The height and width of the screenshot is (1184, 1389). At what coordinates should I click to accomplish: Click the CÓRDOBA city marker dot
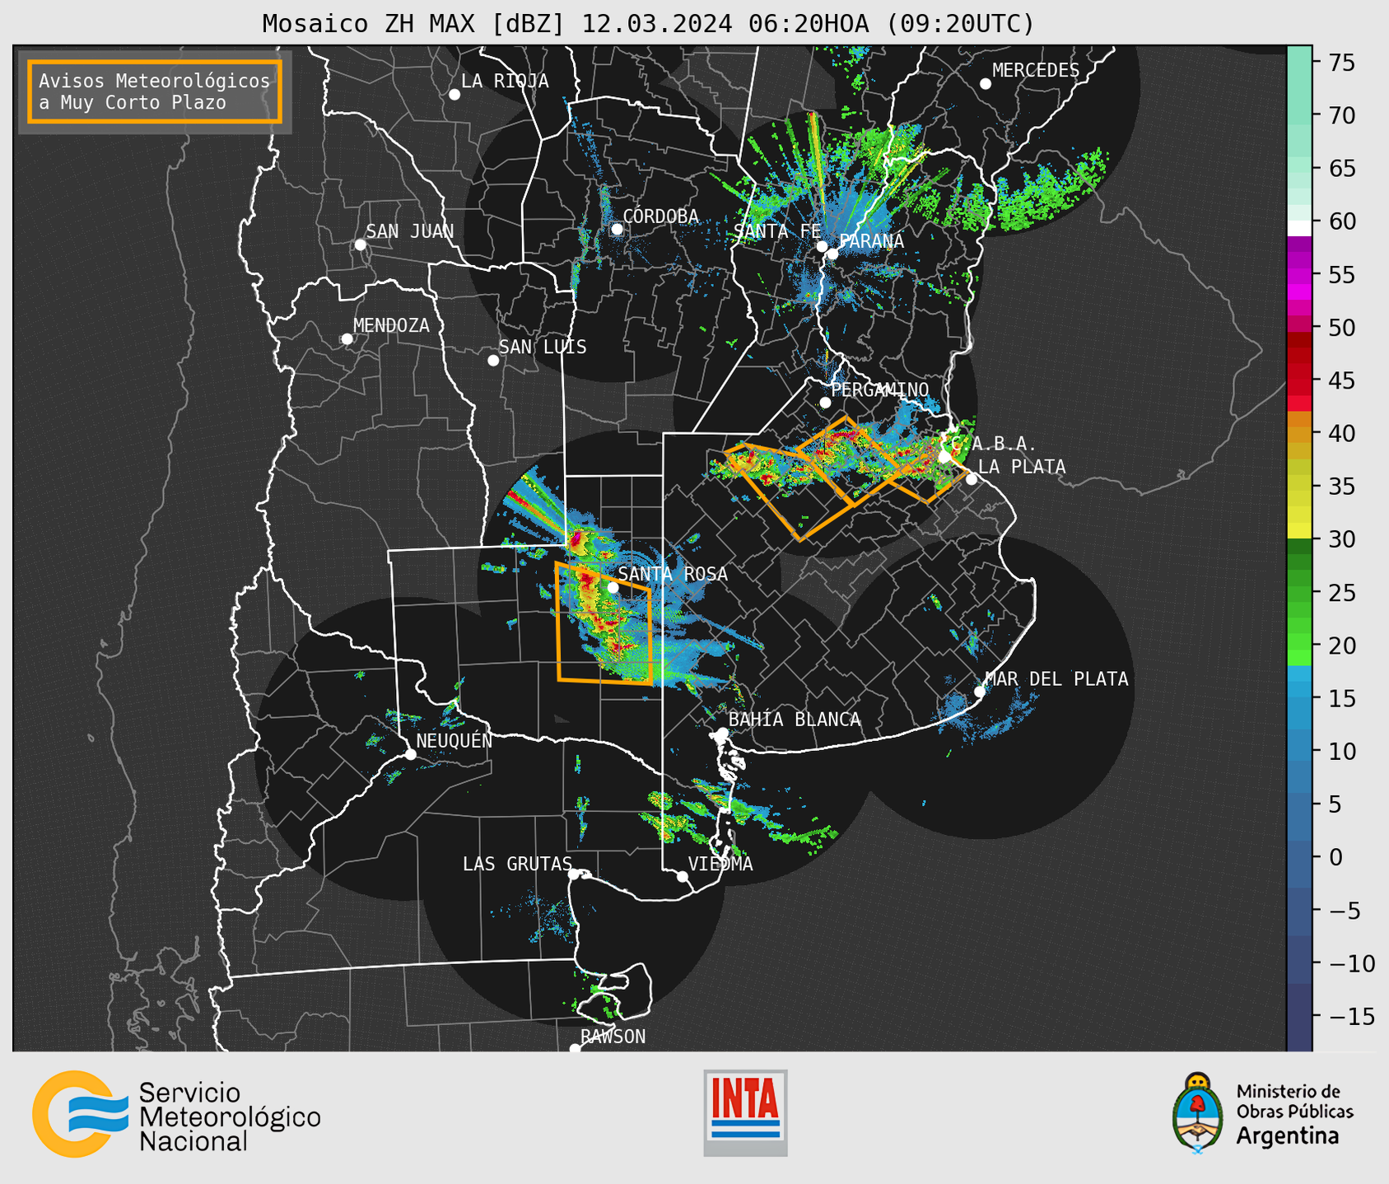617,229
